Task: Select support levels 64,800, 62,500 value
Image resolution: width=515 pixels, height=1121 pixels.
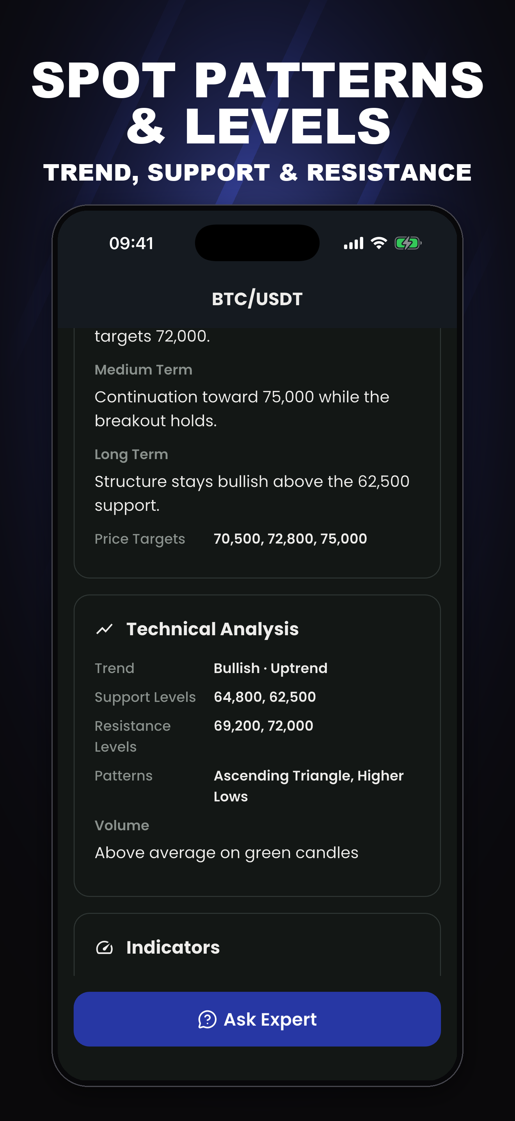Action: pos(265,697)
